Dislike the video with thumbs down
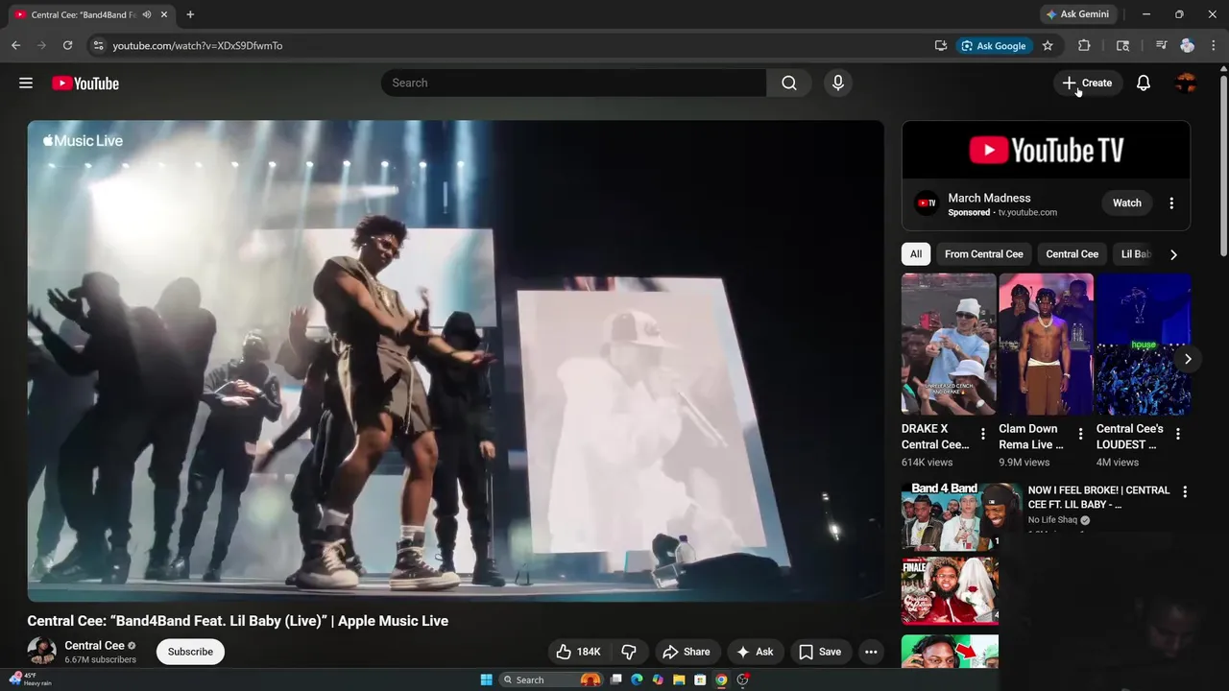This screenshot has height=691, width=1229. pos(629,652)
